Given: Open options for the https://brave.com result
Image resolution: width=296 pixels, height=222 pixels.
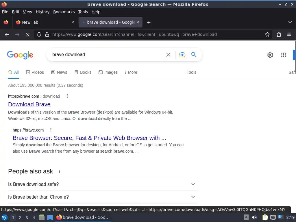Looking at the screenshot, I should [x=51, y=130].
